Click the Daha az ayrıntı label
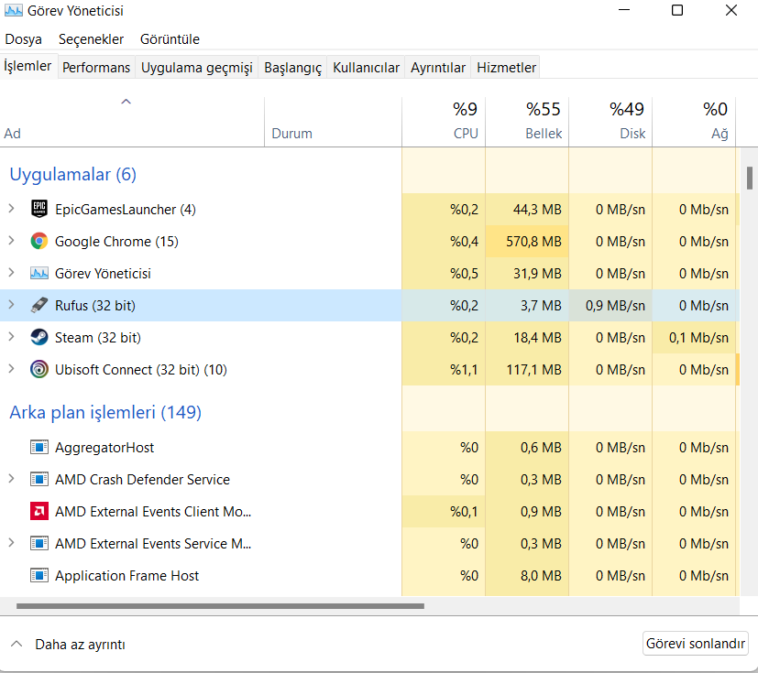The width and height of the screenshot is (758, 673). [x=81, y=645]
